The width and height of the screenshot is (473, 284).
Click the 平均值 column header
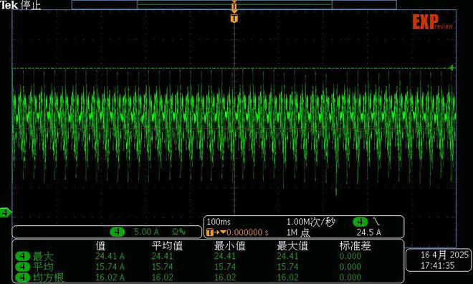pyautogui.click(x=168, y=246)
